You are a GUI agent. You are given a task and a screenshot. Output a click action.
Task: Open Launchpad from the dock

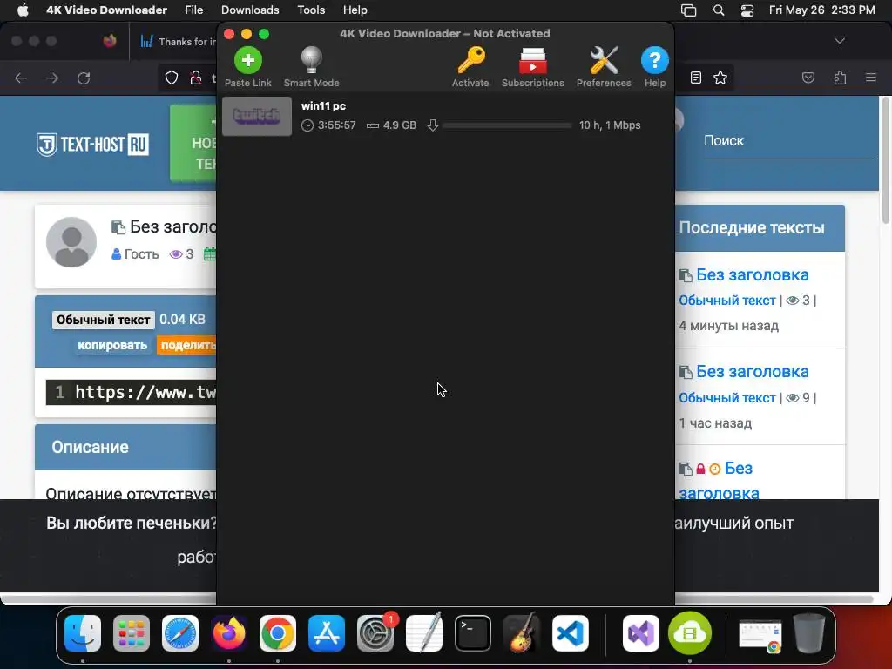(132, 633)
